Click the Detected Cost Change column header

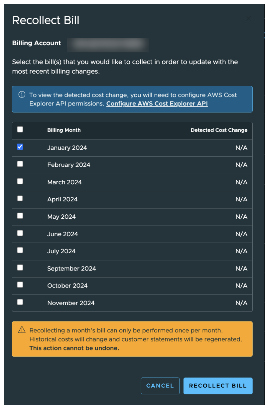pyautogui.click(x=219, y=130)
